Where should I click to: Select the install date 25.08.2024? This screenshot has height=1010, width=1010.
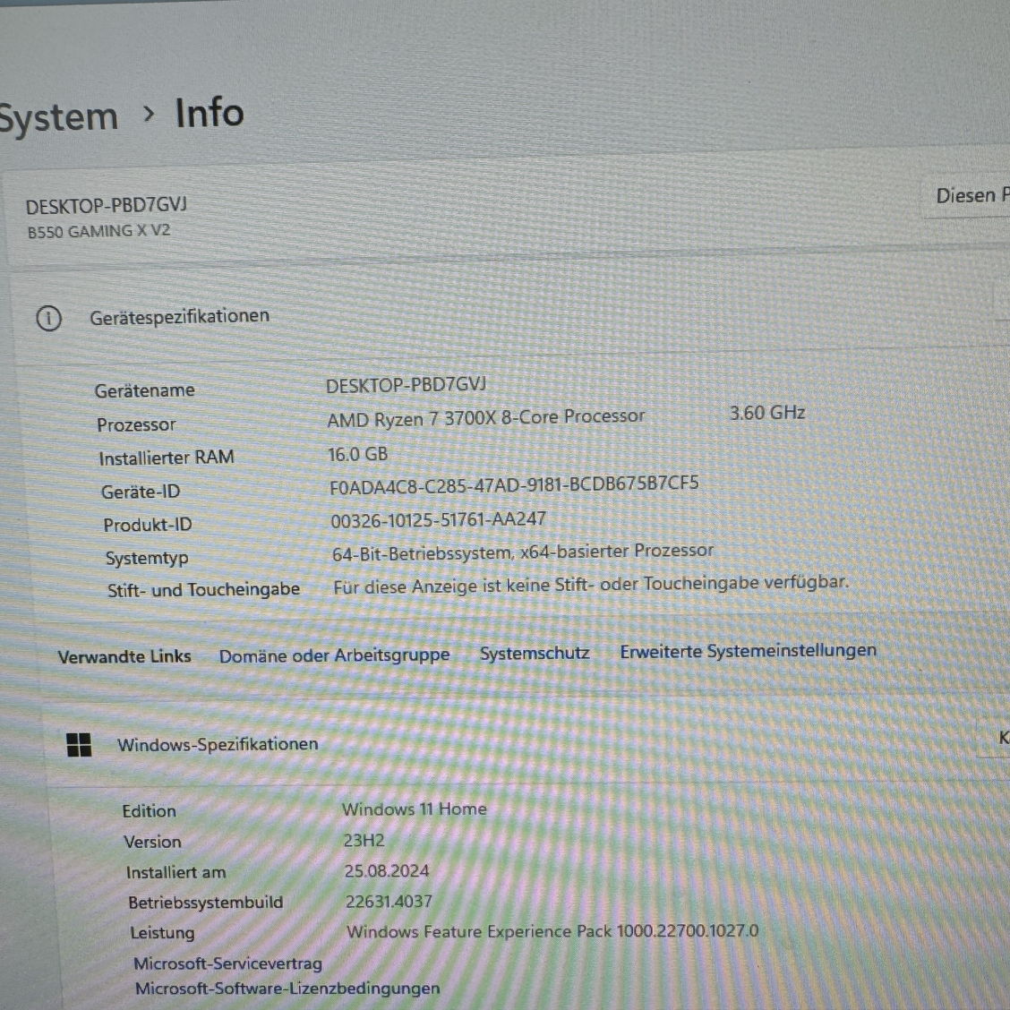click(387, 871)
